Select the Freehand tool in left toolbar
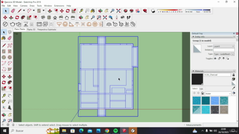Screen dimensions: 239x134 (x=10, y=45)
